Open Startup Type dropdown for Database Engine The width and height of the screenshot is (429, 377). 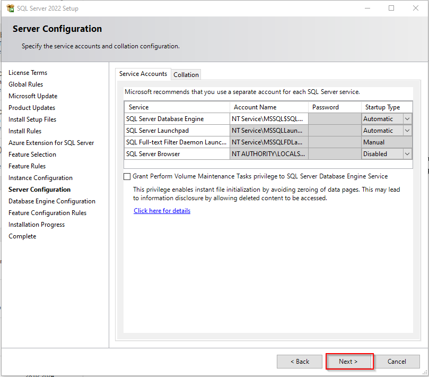pyautogui.click(x=407, y=119)
